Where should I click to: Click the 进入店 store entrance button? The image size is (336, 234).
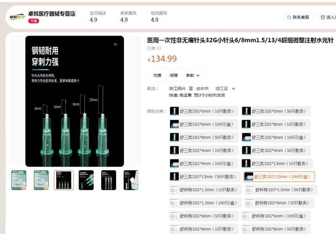[x=328, y=17]
